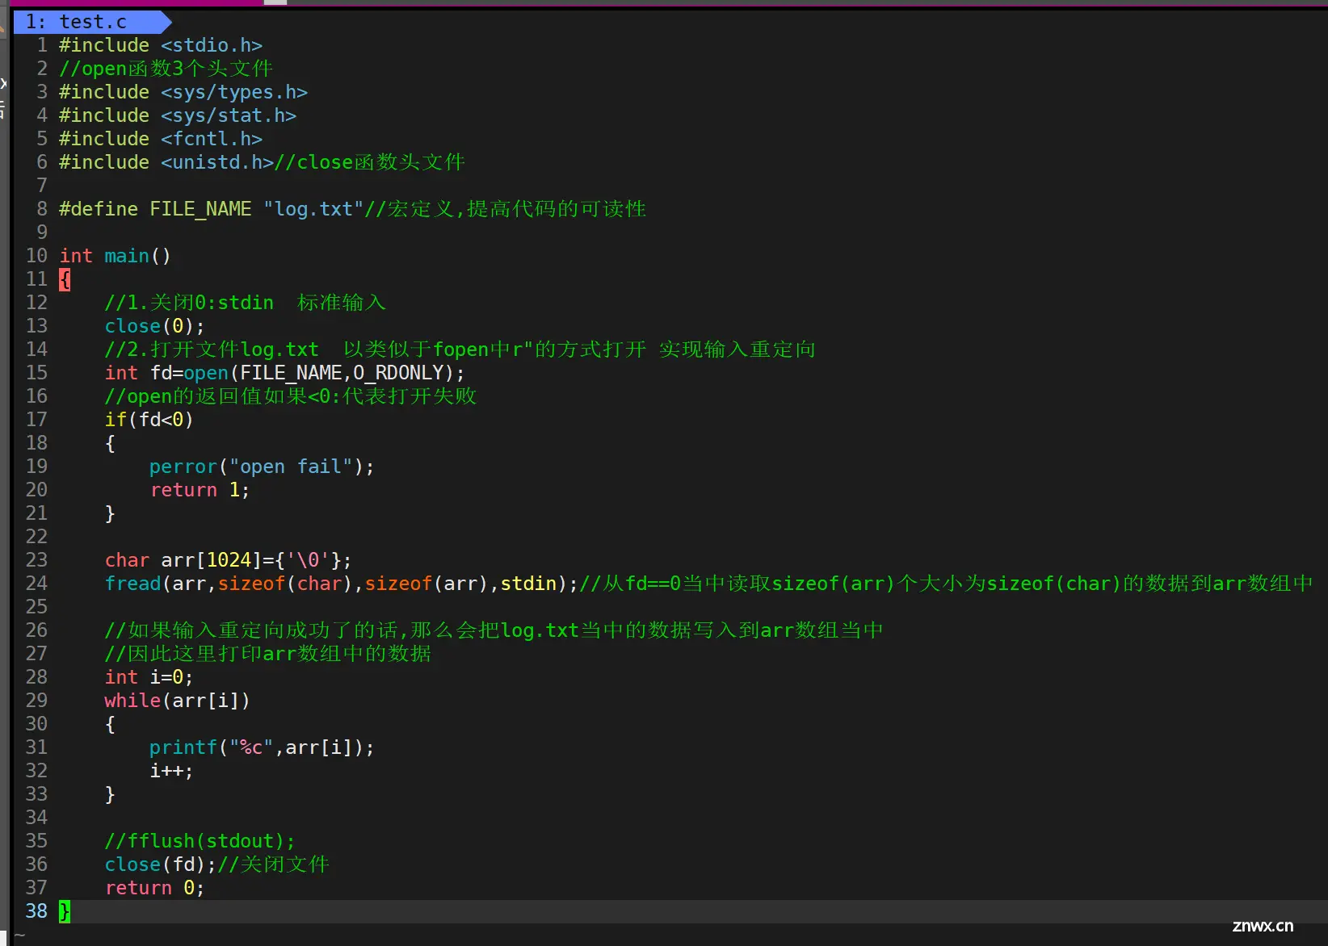Click '<unistd.h>' in the include line

[x=217, y=162]
